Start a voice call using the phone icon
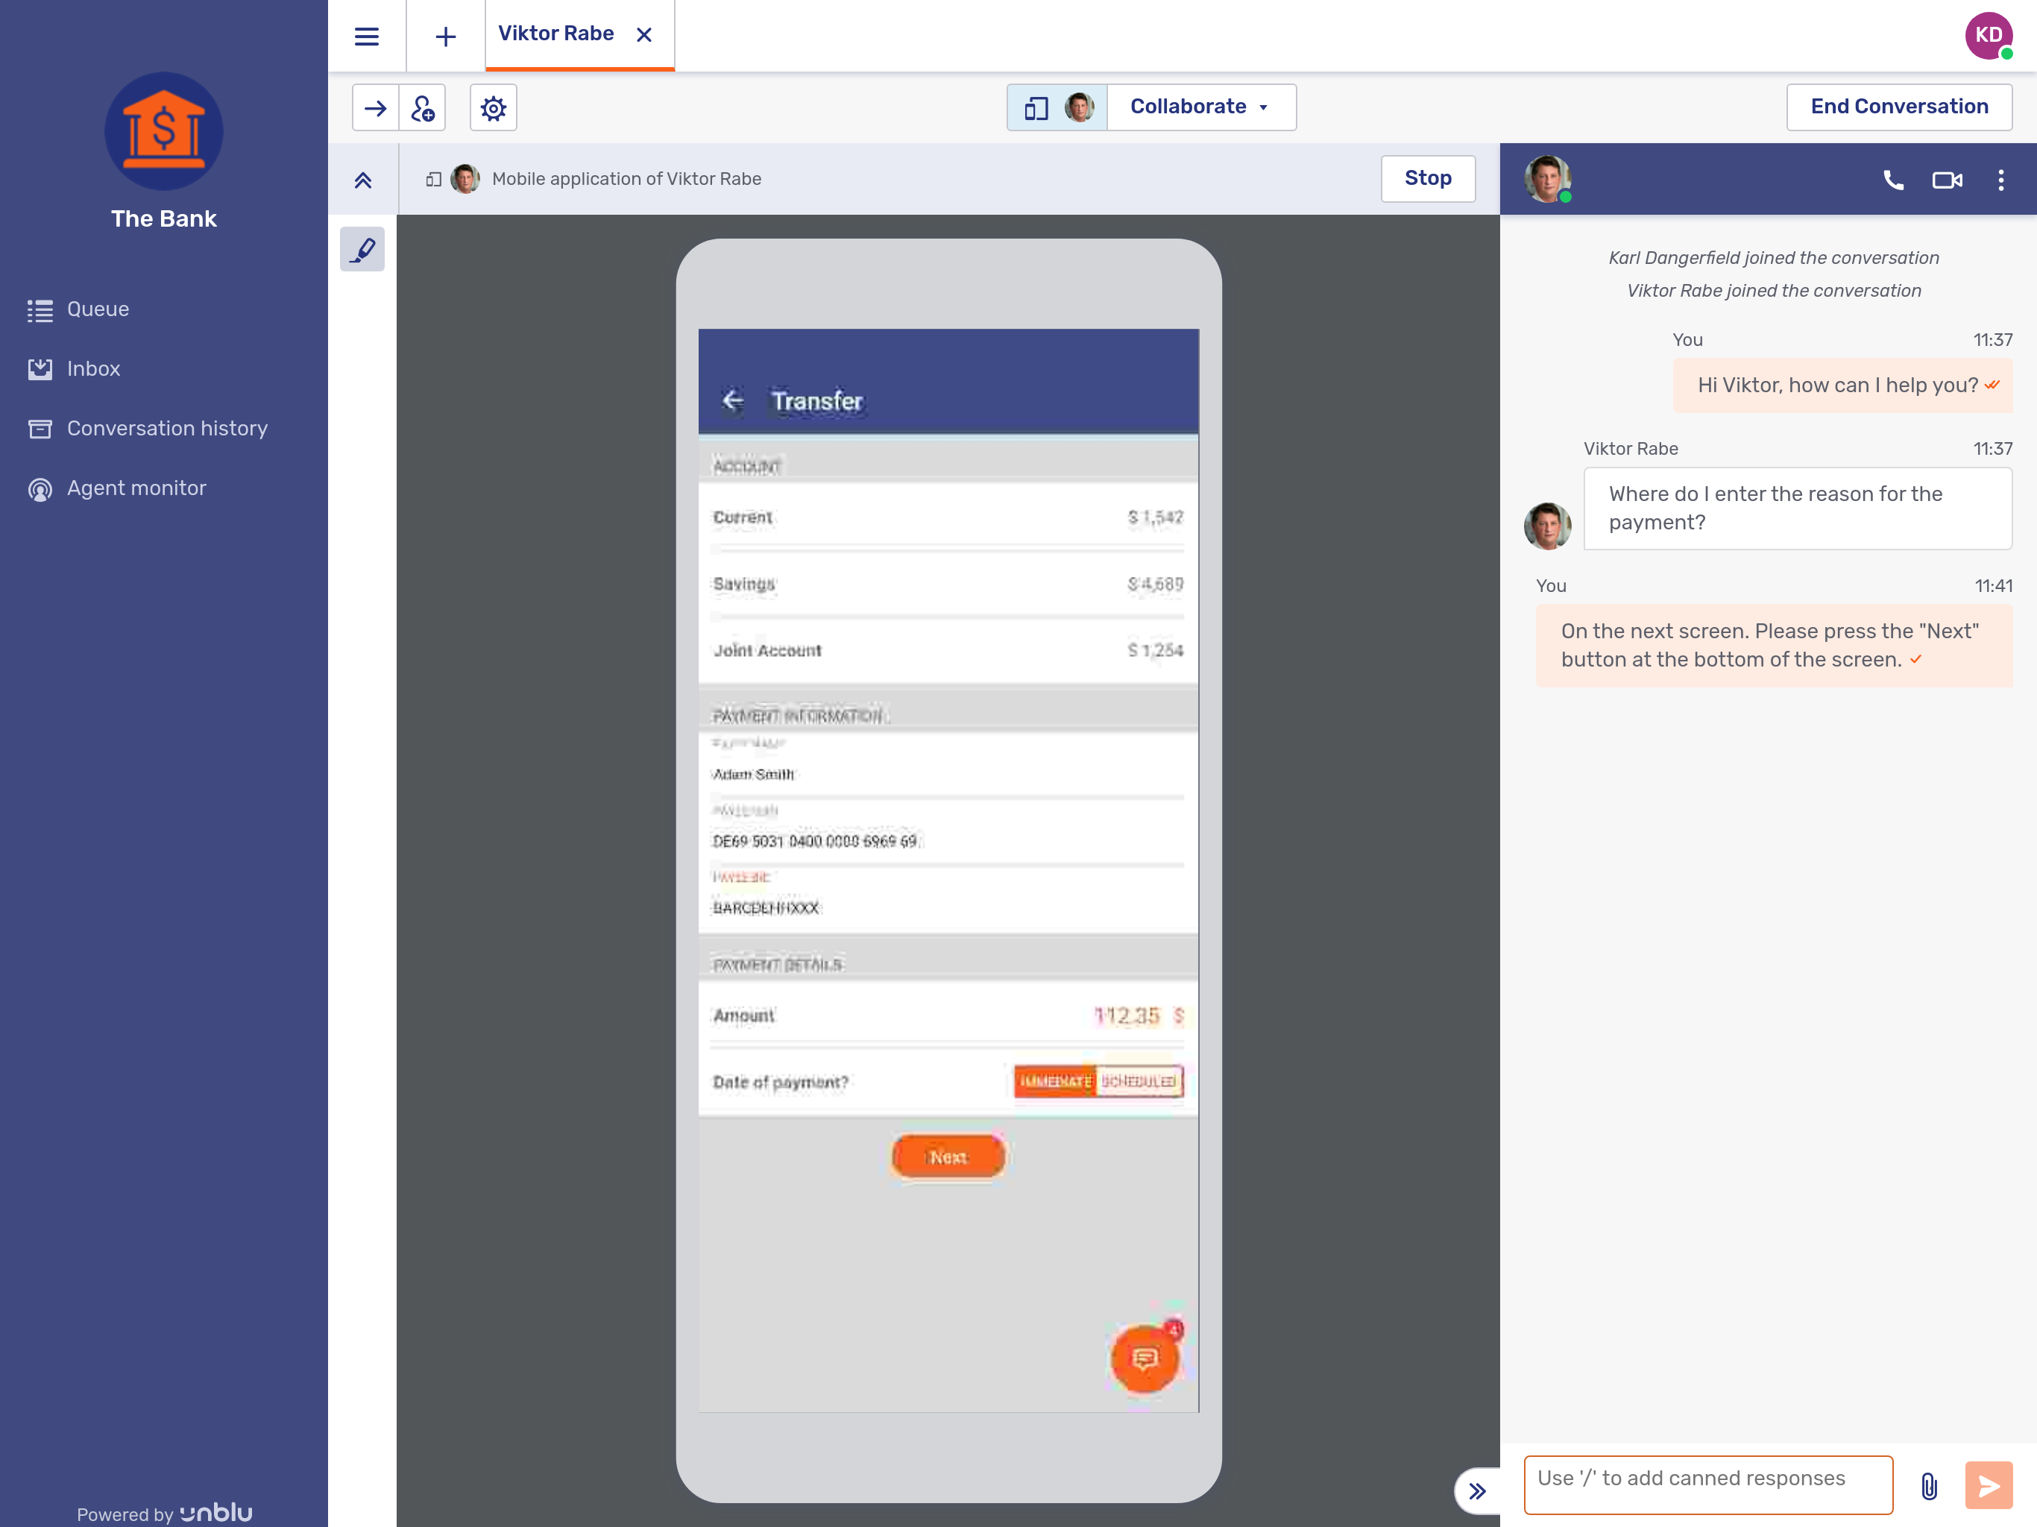The width and height of the screenshot is (2037, 1527). [1893, 180]
